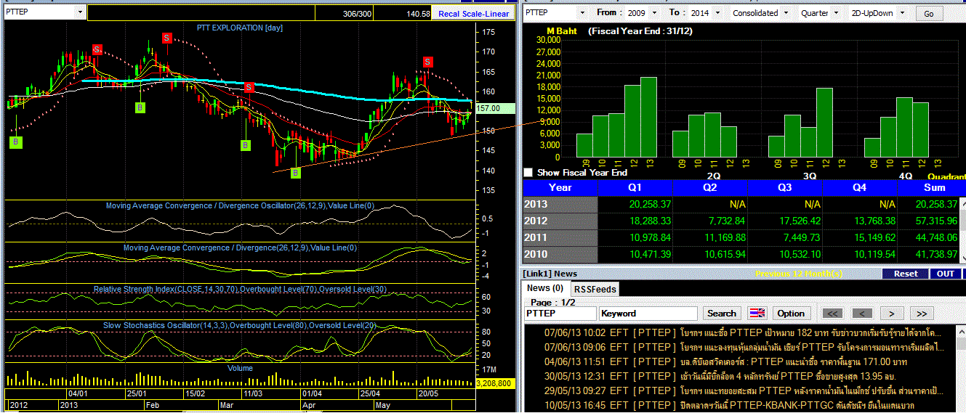This screenshot has height=413, width=966.
Task: Click the S sell marker in March
Action: 248,87
